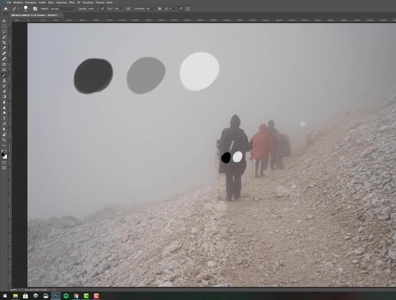Open the Immagine menu
396x300 pixels.
31,2
